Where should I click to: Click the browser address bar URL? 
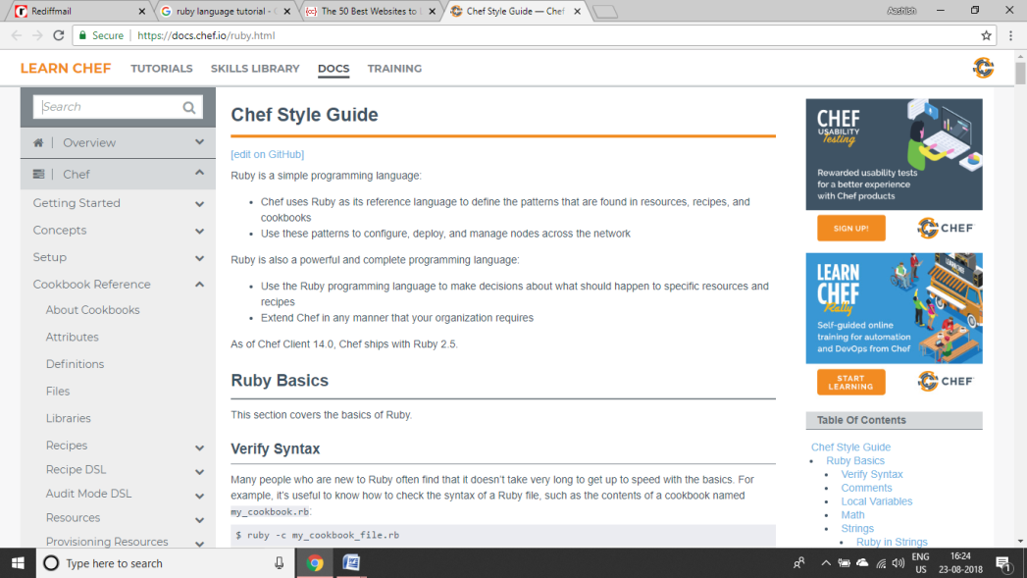(x=206, y=35)
